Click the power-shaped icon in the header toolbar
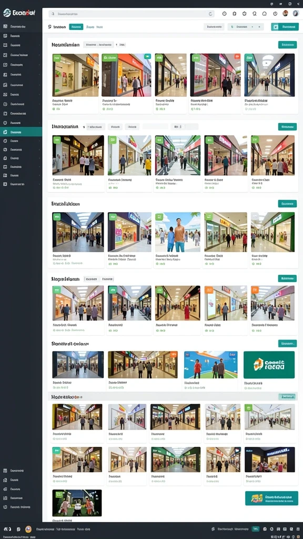The image size is (303, 539). [x=245, y=14]
